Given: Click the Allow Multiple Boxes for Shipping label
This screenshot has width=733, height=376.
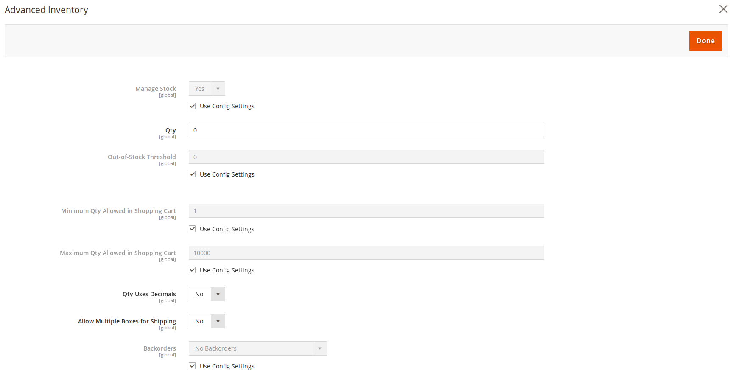Looking at the screenshot, I should point(127,321).
